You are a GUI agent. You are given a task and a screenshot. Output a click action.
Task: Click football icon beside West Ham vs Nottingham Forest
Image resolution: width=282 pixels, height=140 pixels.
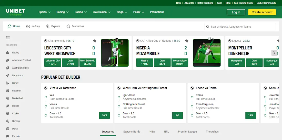point(119,88)
